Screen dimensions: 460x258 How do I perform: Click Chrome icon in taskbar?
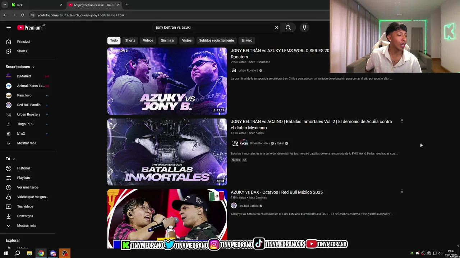tap(41, 253)
